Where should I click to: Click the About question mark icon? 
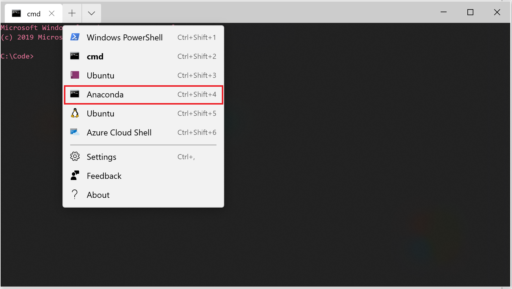coord(75,194)
